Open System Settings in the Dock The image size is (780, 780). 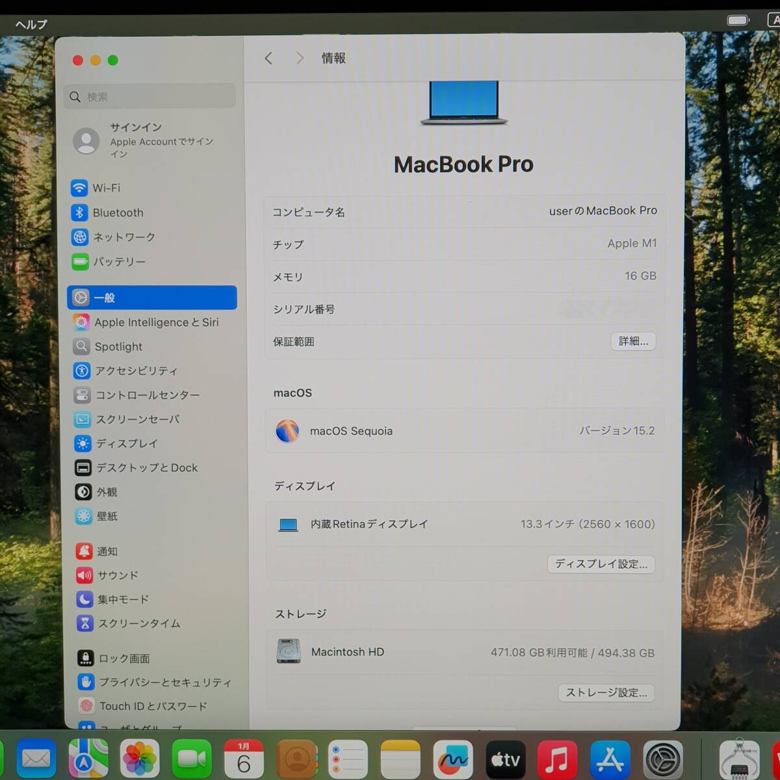coord(663,759)
